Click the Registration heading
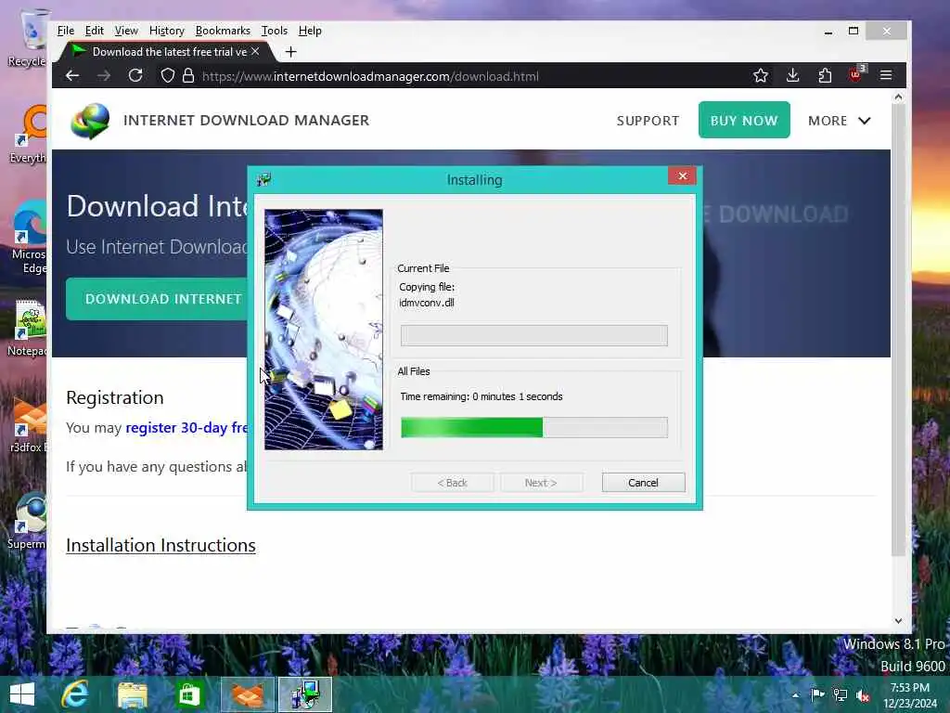 pos(114,397)
